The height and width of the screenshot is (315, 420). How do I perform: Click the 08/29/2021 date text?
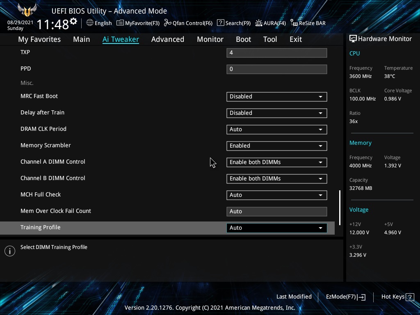21,23
